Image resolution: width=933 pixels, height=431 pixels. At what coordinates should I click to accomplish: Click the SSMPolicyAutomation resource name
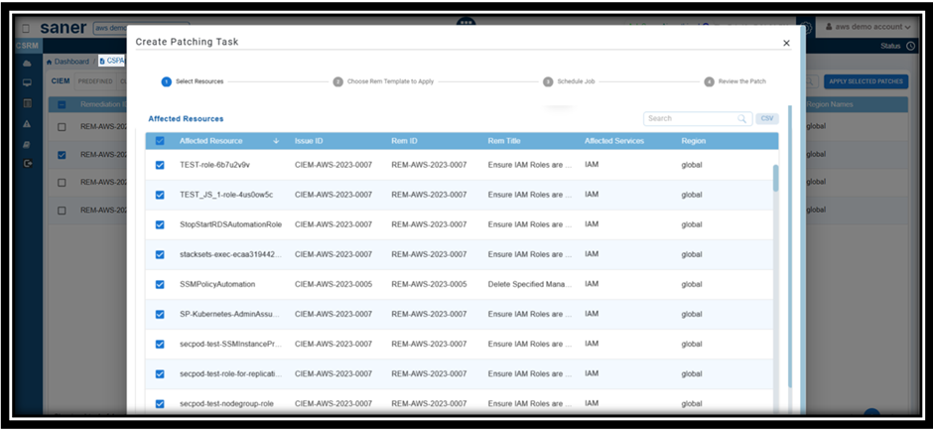[217, 285]
